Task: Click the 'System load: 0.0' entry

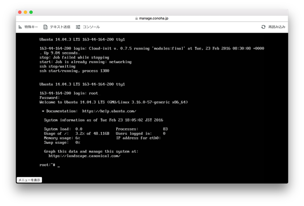Action: click(x=63, y=129)
